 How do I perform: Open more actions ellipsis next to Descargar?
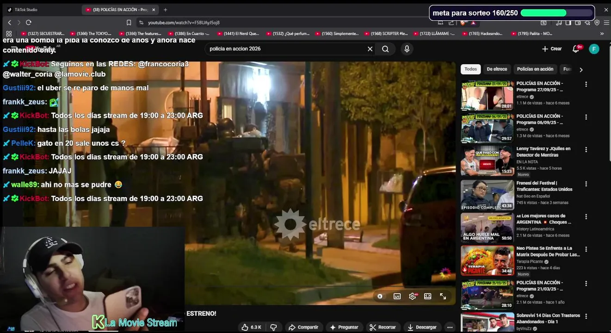[x=450, y=327]
